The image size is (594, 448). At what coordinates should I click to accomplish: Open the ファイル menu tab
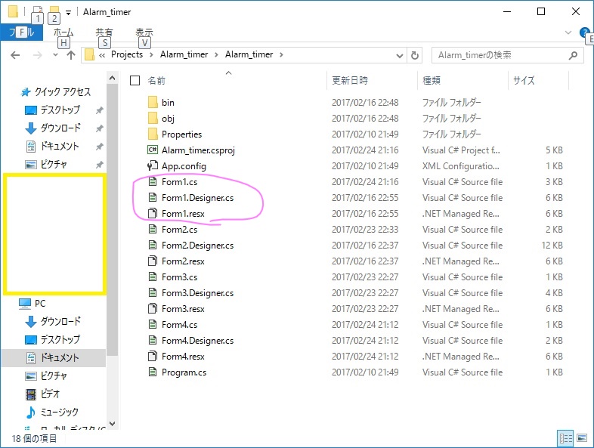click(x=22, y=32)
